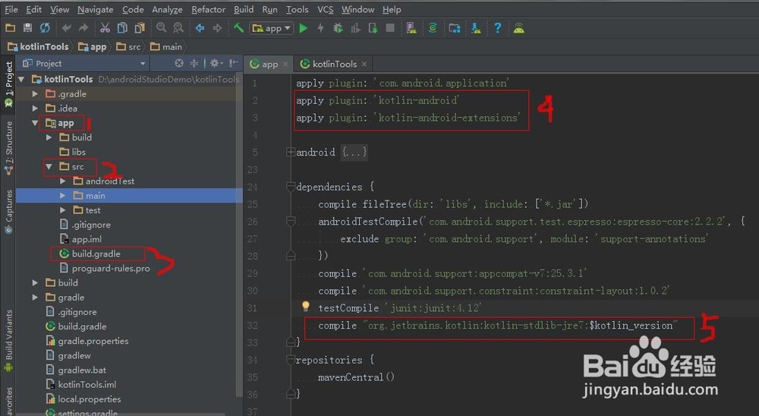The width and height of the screenshot is (759, 416).
Task: Click the Make Project hammer icon
Action: pyautogui.click(x=238, y=28)
